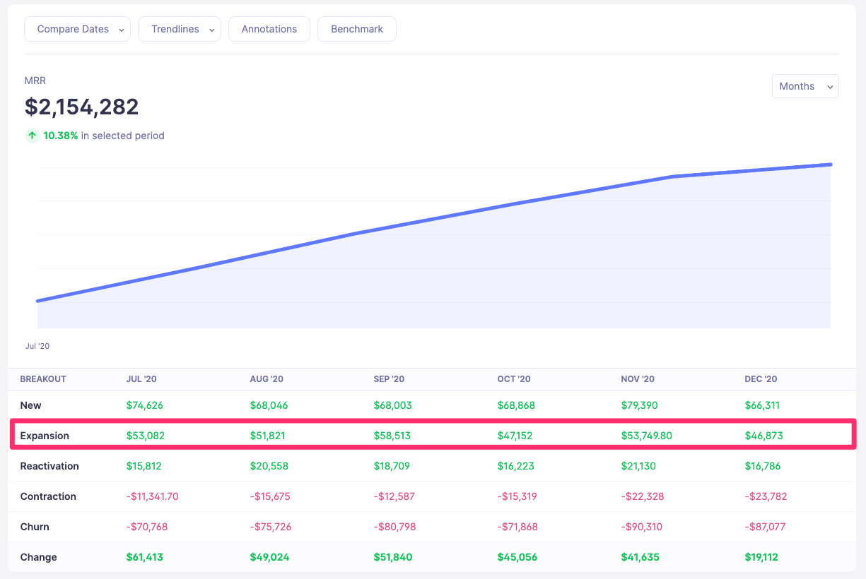Expand the Trendlines dropdown
This screenshot has width=866, height=579.
point(179,29)
